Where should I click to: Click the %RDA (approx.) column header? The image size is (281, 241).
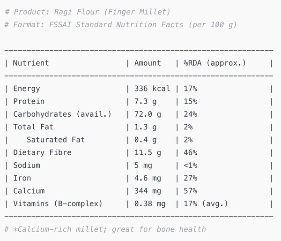click(214, 63)
